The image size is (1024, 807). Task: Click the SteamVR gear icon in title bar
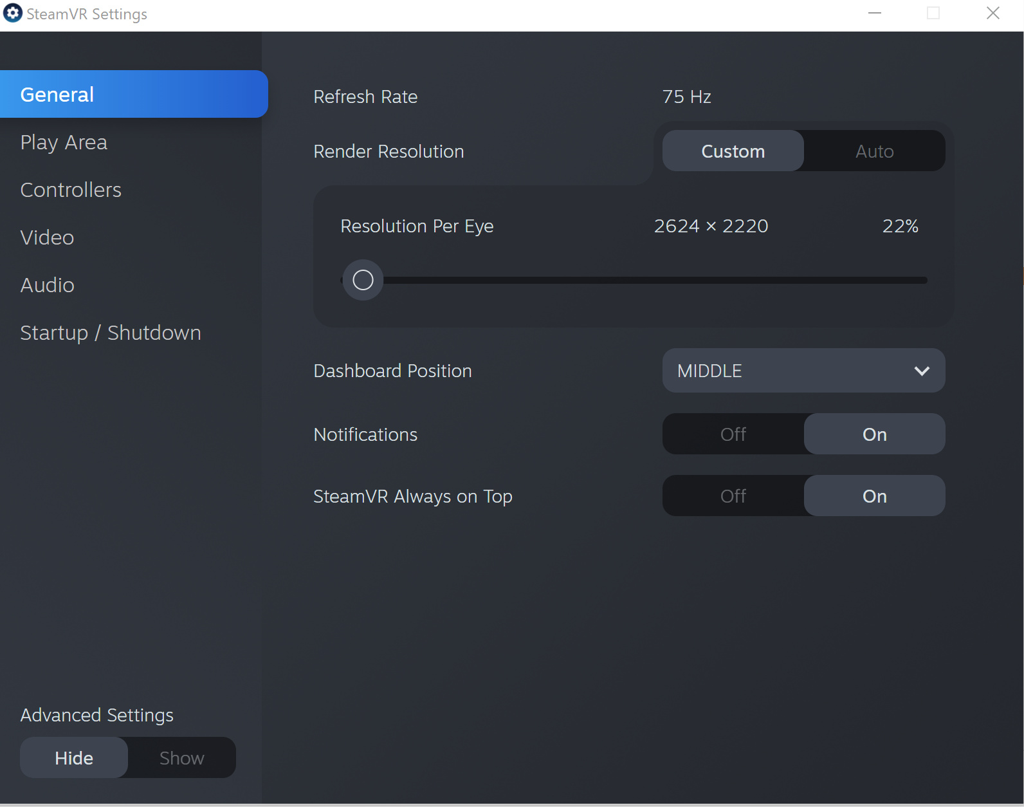click(x=13, y=14)
